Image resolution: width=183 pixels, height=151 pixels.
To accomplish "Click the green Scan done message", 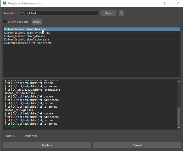I will tap(12, 127).
